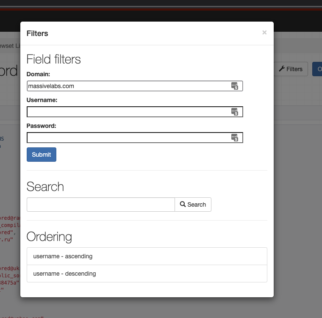Click the dimmed backdrop below the dialog
This screenshot has width=322, height=318.
(x=169, y=308)
